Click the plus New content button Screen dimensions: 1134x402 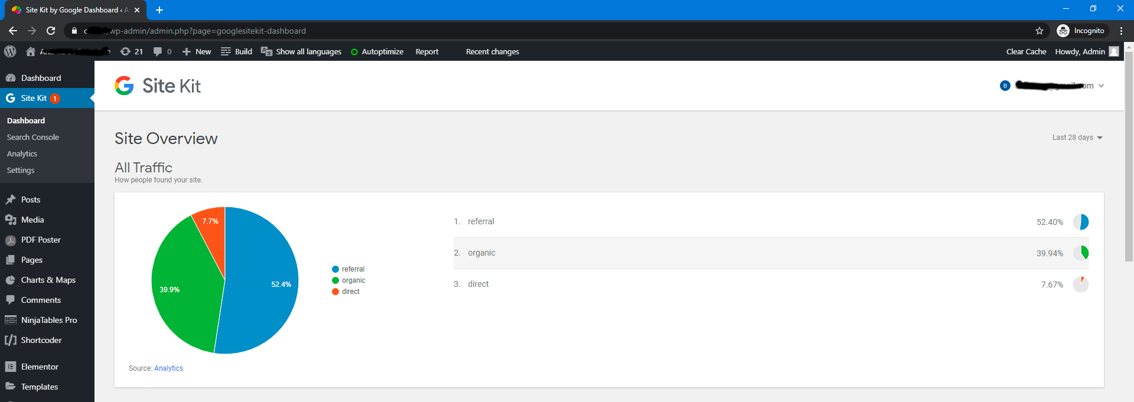point(196,51)
